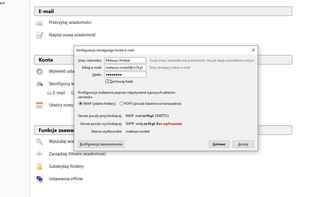Click the small E-mail envelope icon
The height and width of the screenshot is (197, 312).
(x=49, y=93)
